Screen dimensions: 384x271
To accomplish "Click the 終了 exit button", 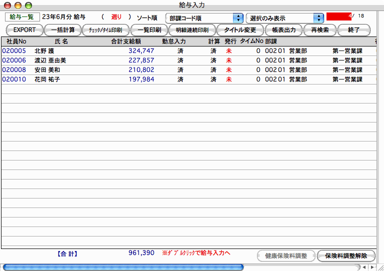I will click(x=353, y=30).
